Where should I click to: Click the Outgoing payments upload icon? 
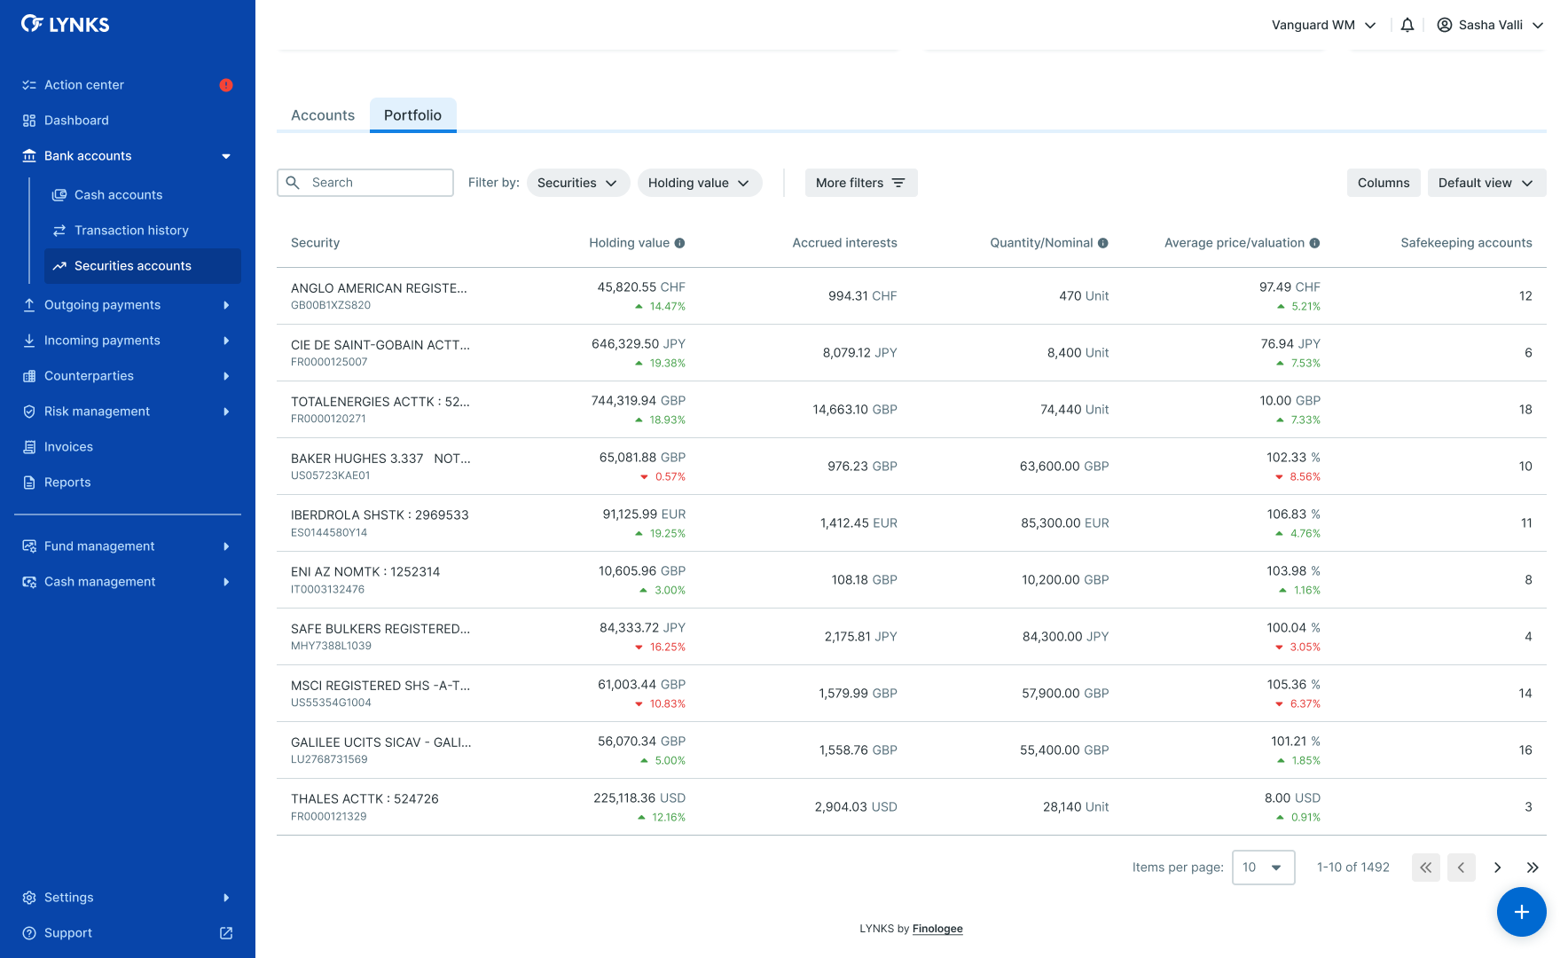tap(29, 305)
